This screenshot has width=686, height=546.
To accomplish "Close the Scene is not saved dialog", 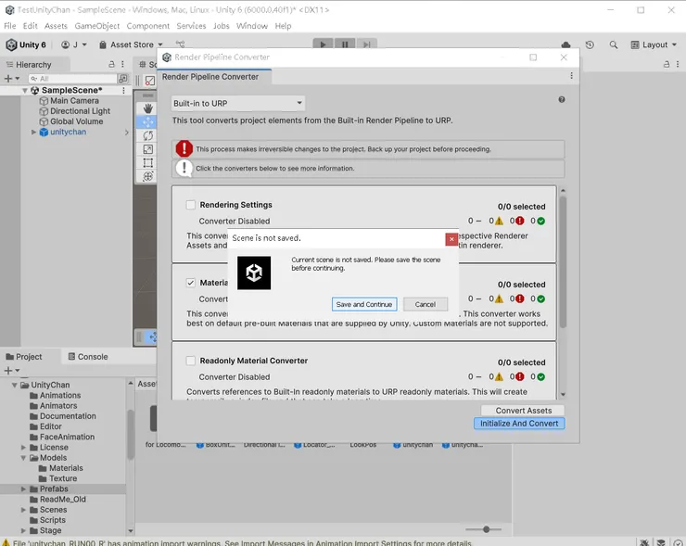I will click(x=451, y=239).
